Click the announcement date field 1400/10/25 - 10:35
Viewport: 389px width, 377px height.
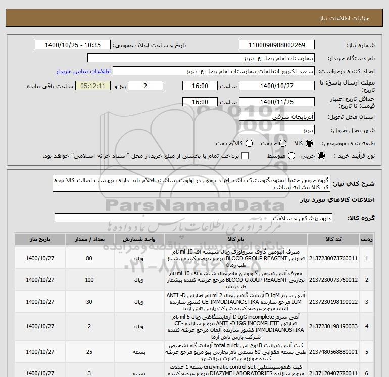click(x=73, y=45)
